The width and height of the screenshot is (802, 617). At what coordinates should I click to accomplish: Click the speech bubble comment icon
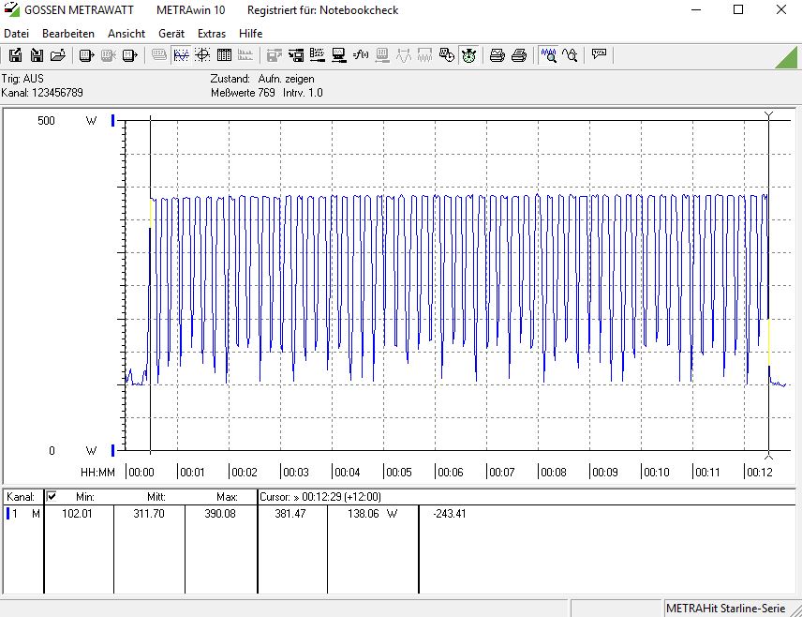pyautogui.click(x=599, y=55)
